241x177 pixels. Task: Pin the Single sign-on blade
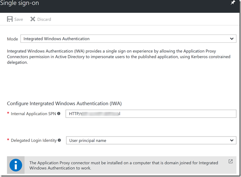233,3
